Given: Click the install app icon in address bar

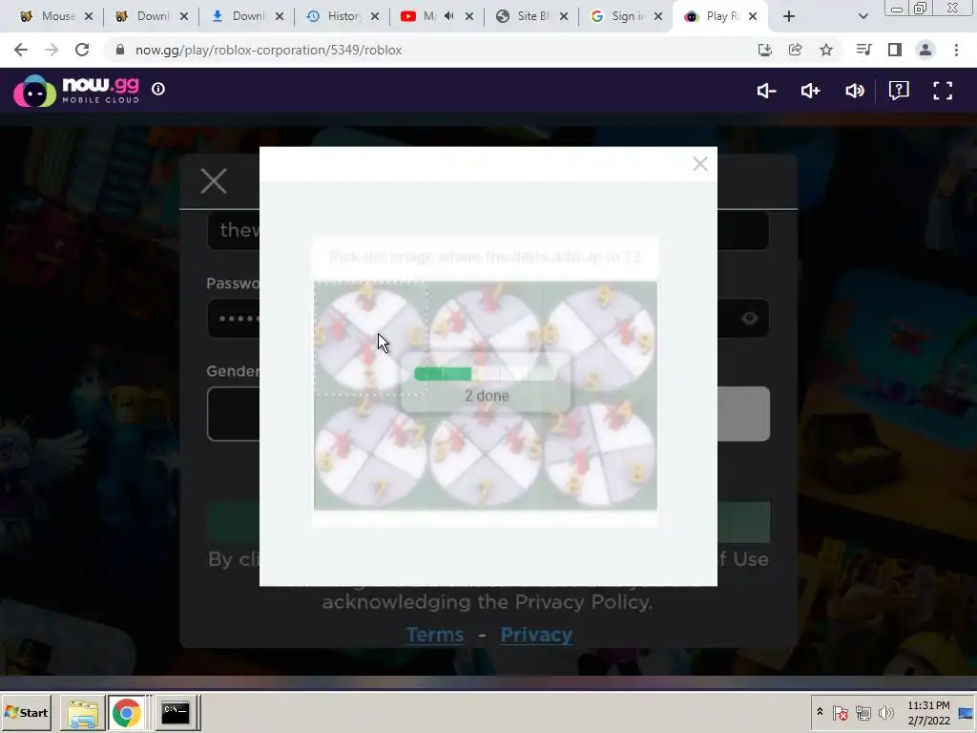Looking at the screenshot, I should [x=764, y=50].
